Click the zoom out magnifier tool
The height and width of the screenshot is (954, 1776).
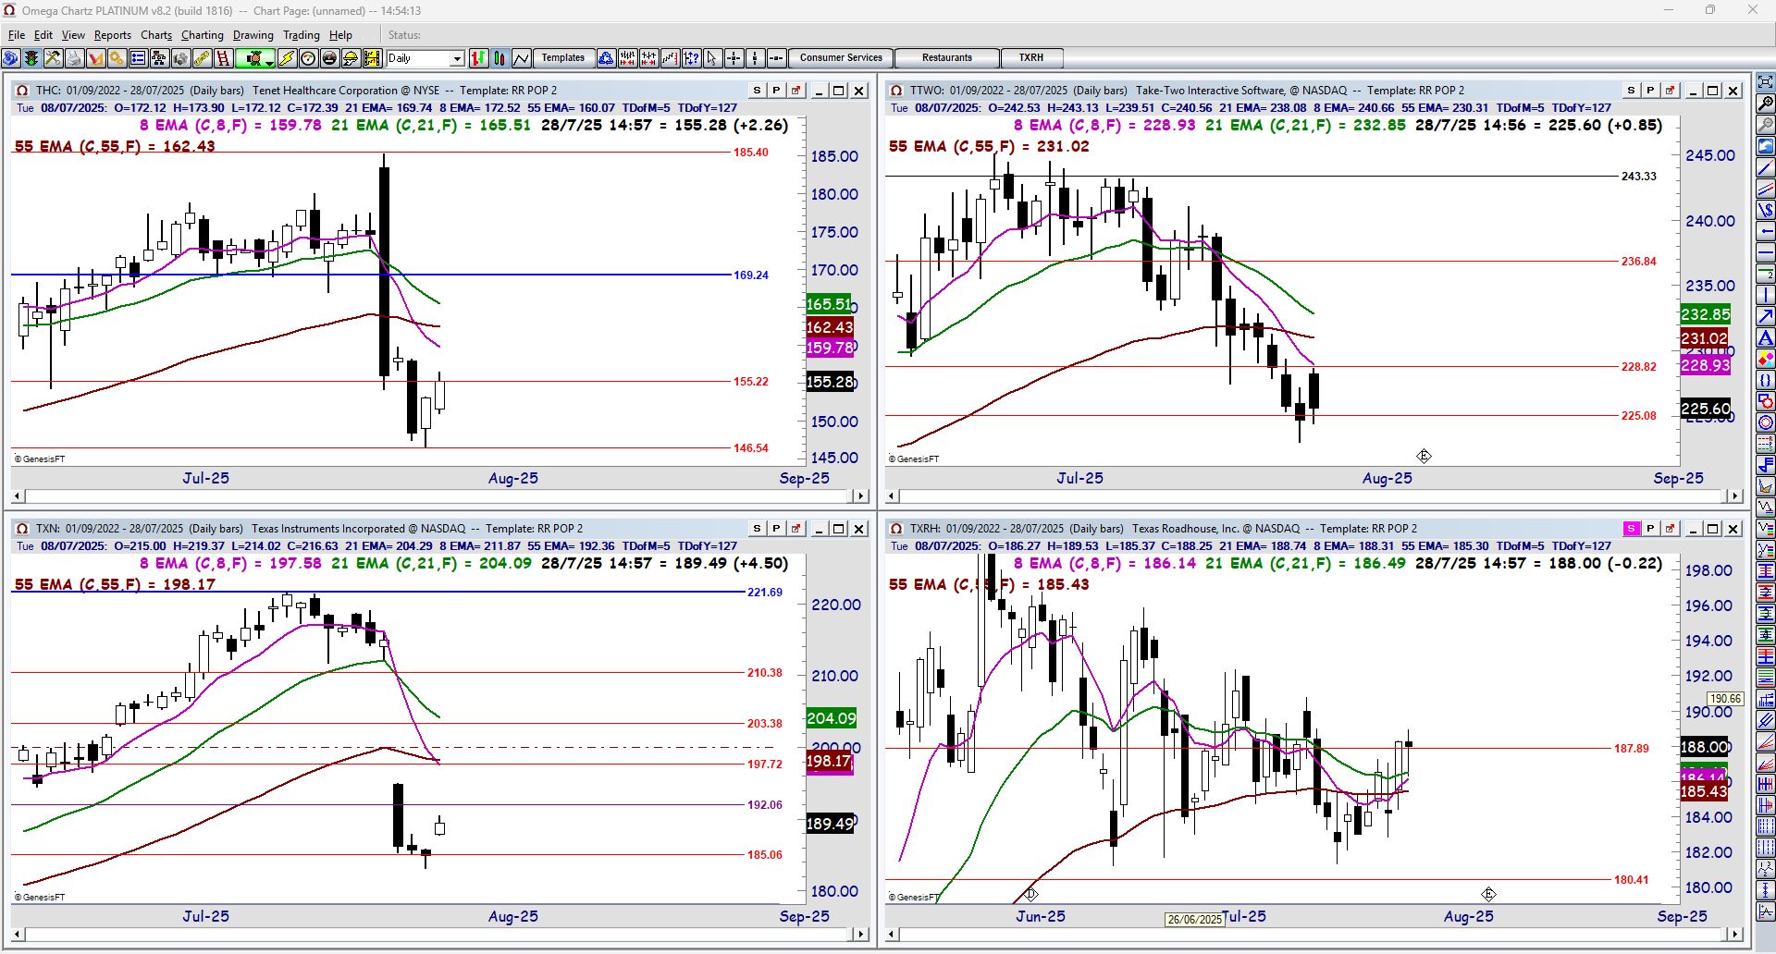[x=1766, y=124]
